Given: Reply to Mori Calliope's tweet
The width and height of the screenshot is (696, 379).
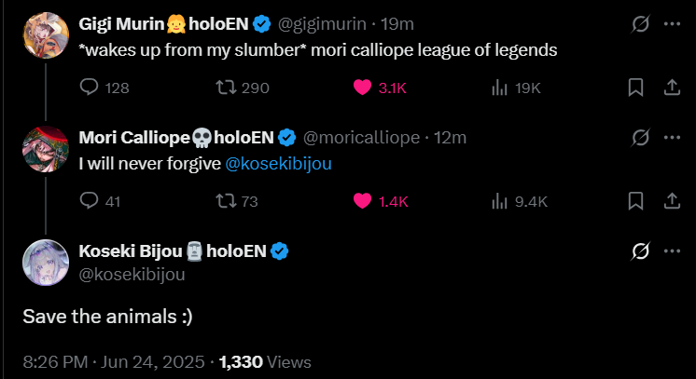Looking at the screenshot, I should [x=90, y=200].
